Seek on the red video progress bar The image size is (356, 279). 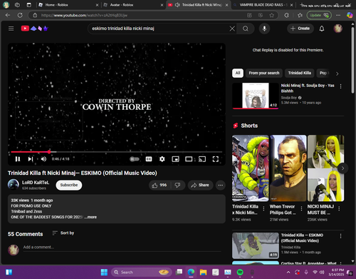point(116,152)
